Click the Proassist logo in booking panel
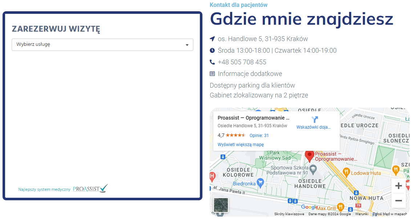The height and width of the screenshot is (221, 411). click(x=90, y=188)
